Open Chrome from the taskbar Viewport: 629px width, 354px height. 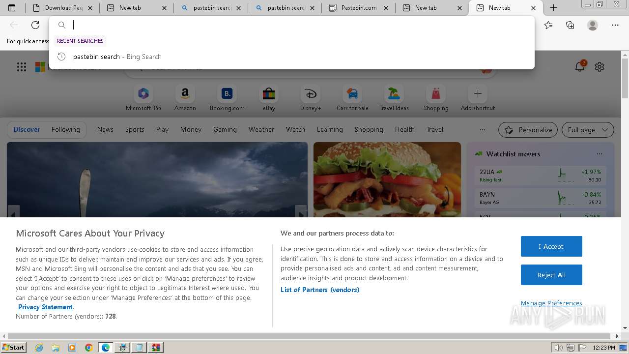(x=88, y=348)
